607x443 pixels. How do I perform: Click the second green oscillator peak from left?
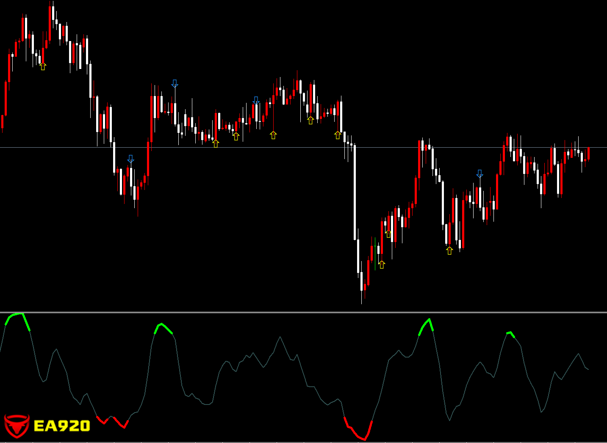(x=163, y=326)
